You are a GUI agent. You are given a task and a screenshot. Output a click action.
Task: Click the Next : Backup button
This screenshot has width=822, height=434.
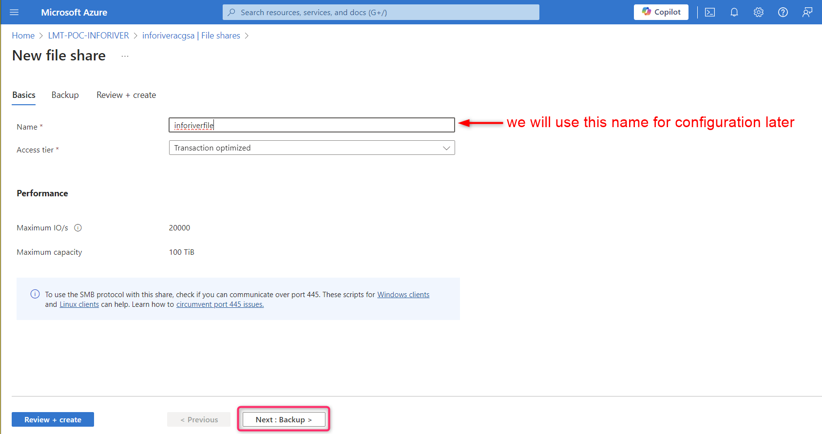(284, 419)
